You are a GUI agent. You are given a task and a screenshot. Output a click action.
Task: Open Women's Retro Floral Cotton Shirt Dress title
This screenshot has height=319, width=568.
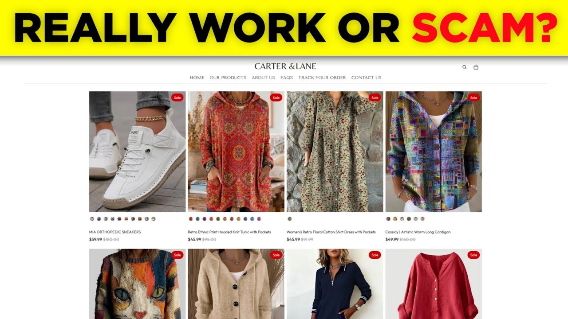(x=331, y=232)
